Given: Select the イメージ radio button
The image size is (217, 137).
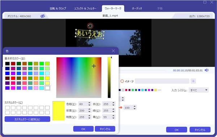Looking at the screenshot, I should (x=122, y=81).
